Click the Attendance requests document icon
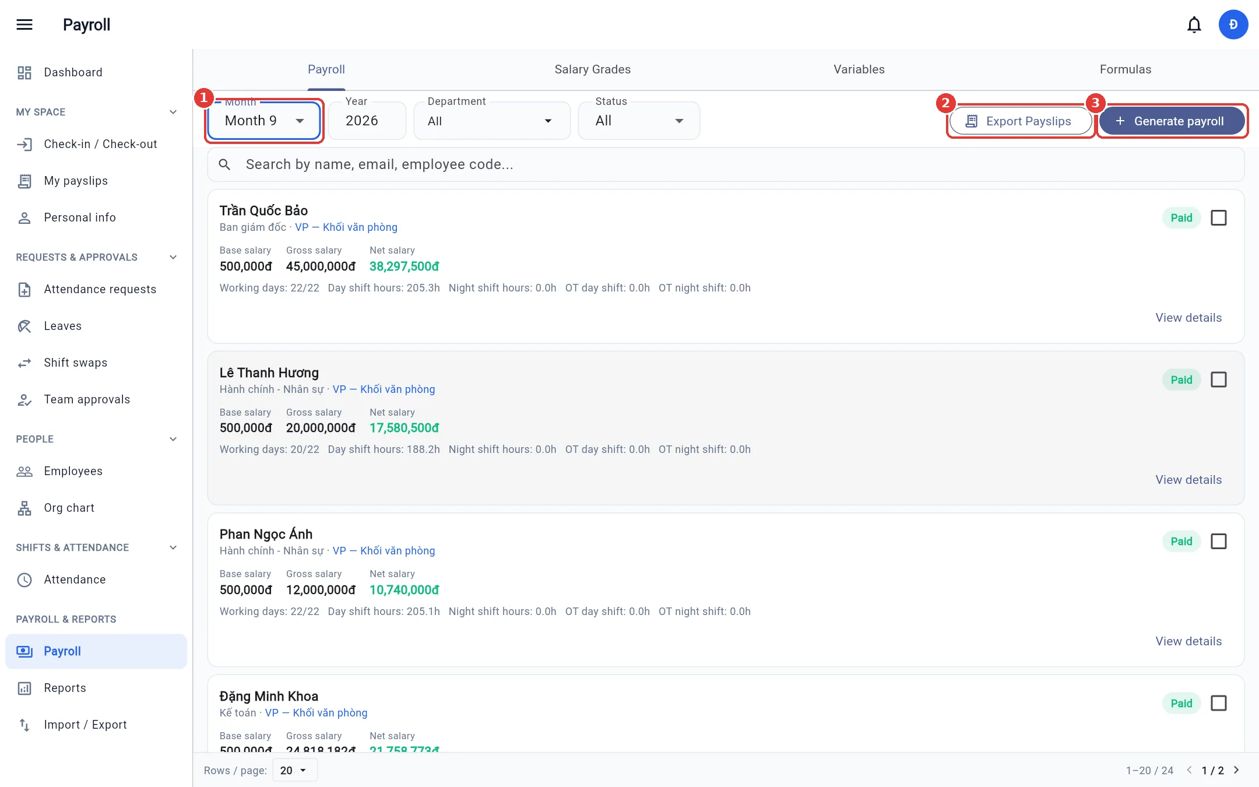The width and height of the screenshot is (1259, 787). (x=24, y=289)
